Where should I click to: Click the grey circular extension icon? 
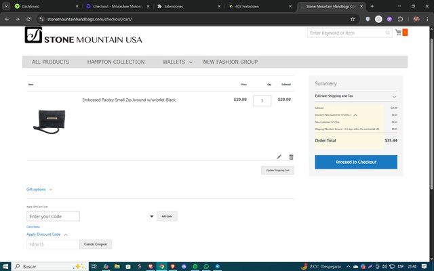coord(378,19)
